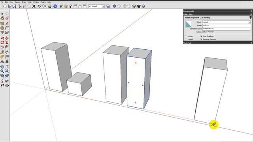The width and height of the screenshot is (253, 142).
Task: Click the Redo arrow icon
Action: [x=44, y=6]
